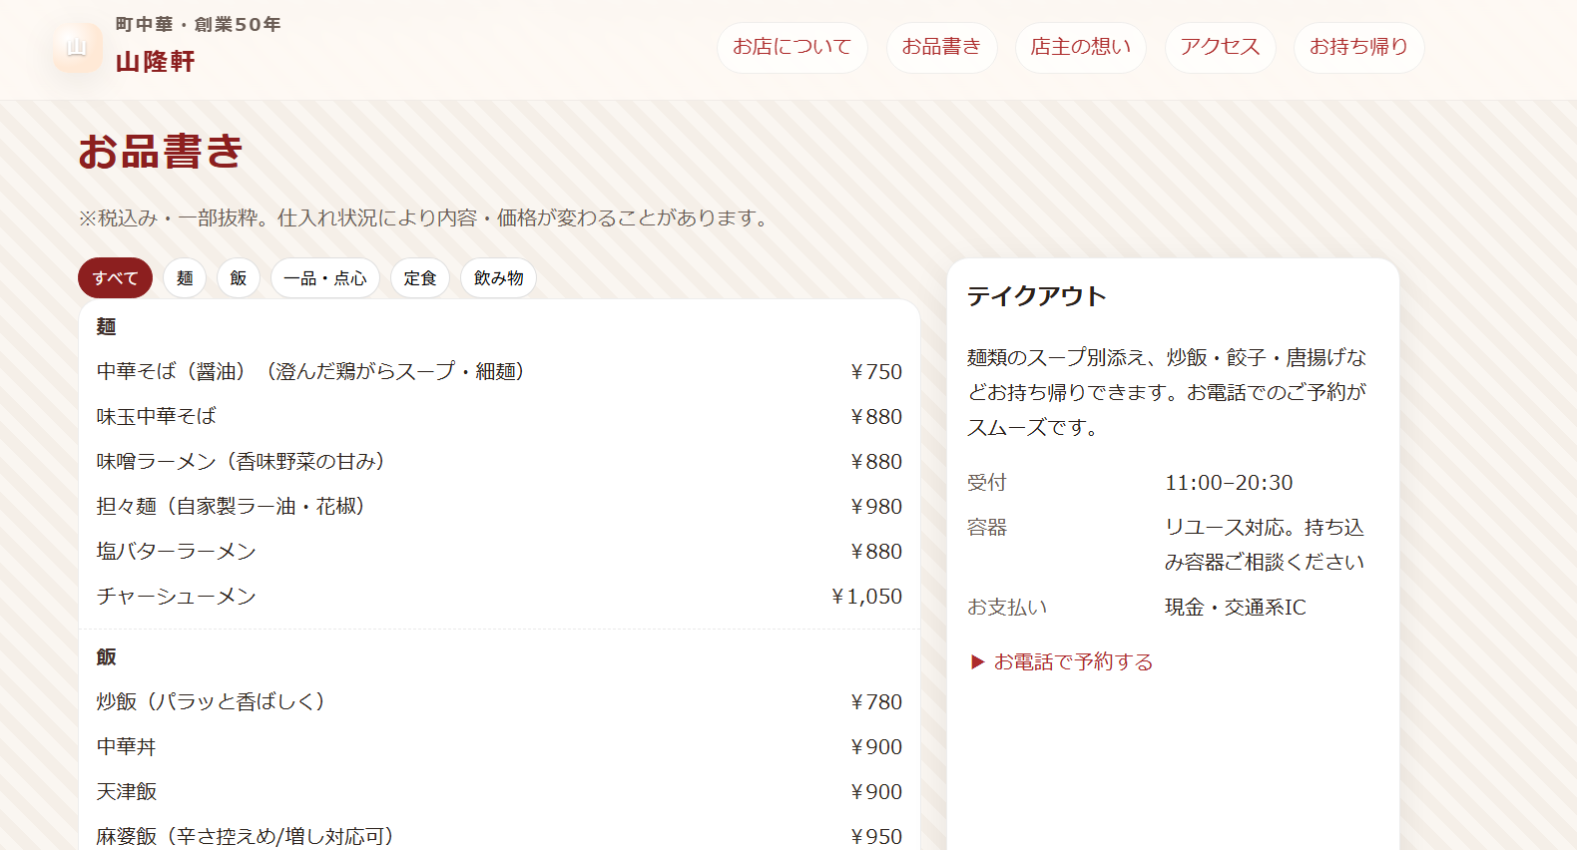The height and width of the screenshot is (850, 1577).
Task: Select 麻婆飯 menu item
Action: click(499, 836)
